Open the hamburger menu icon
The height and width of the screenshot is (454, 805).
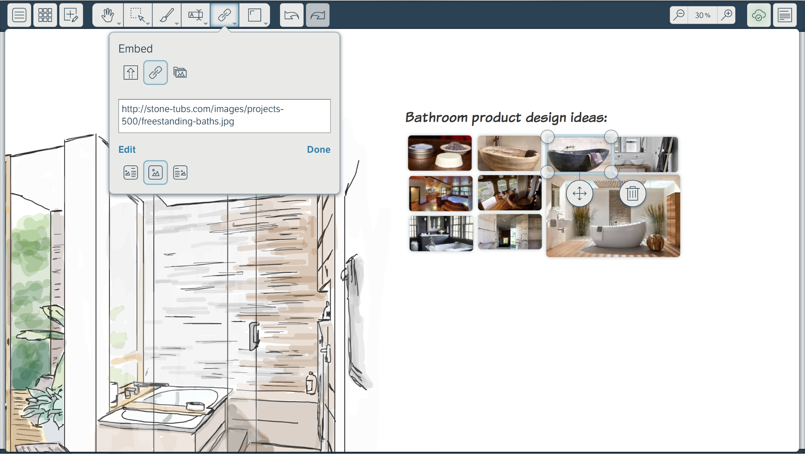[19, 15]
